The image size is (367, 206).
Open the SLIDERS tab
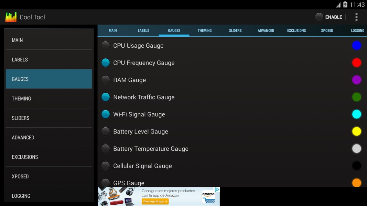click(235, 31)
